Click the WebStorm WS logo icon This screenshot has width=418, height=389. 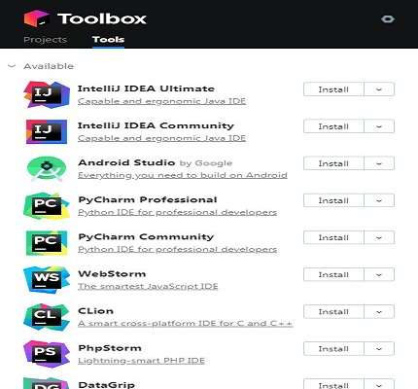(47, 280)
